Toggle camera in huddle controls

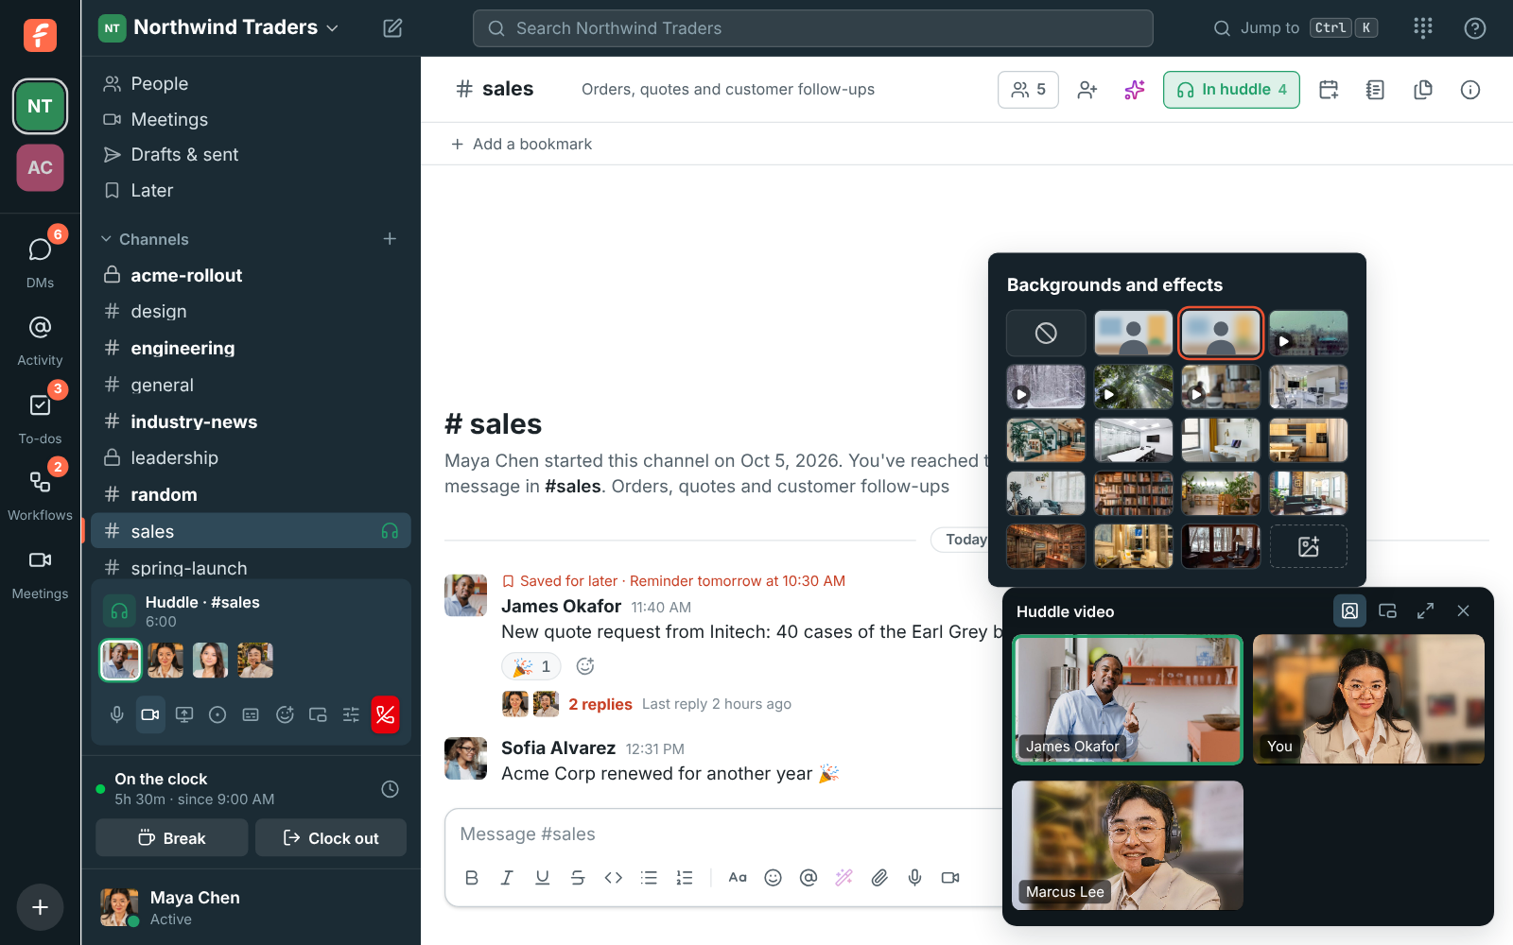pyautogui.click(x=150, y=714)
